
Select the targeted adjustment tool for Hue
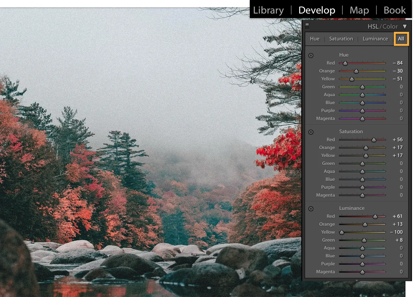(311, 55)
